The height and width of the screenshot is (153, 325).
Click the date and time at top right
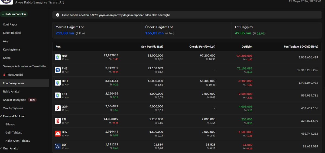[304, 1]
